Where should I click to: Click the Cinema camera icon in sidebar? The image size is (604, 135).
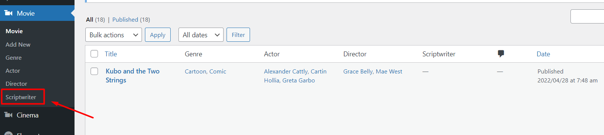(x=9, y=115)
